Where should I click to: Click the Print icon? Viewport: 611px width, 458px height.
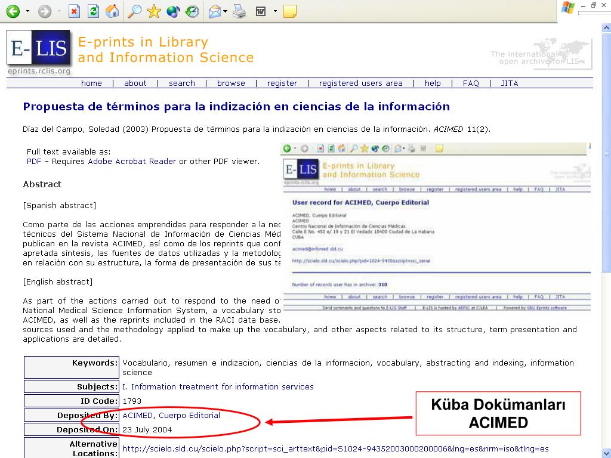click(239, 11)
